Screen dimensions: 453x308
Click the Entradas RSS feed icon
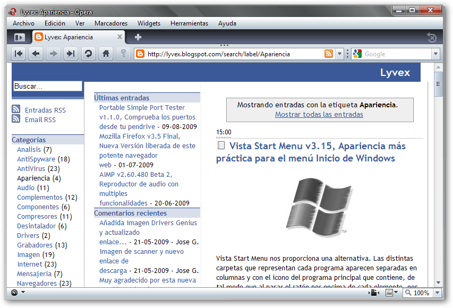[16, 109]
